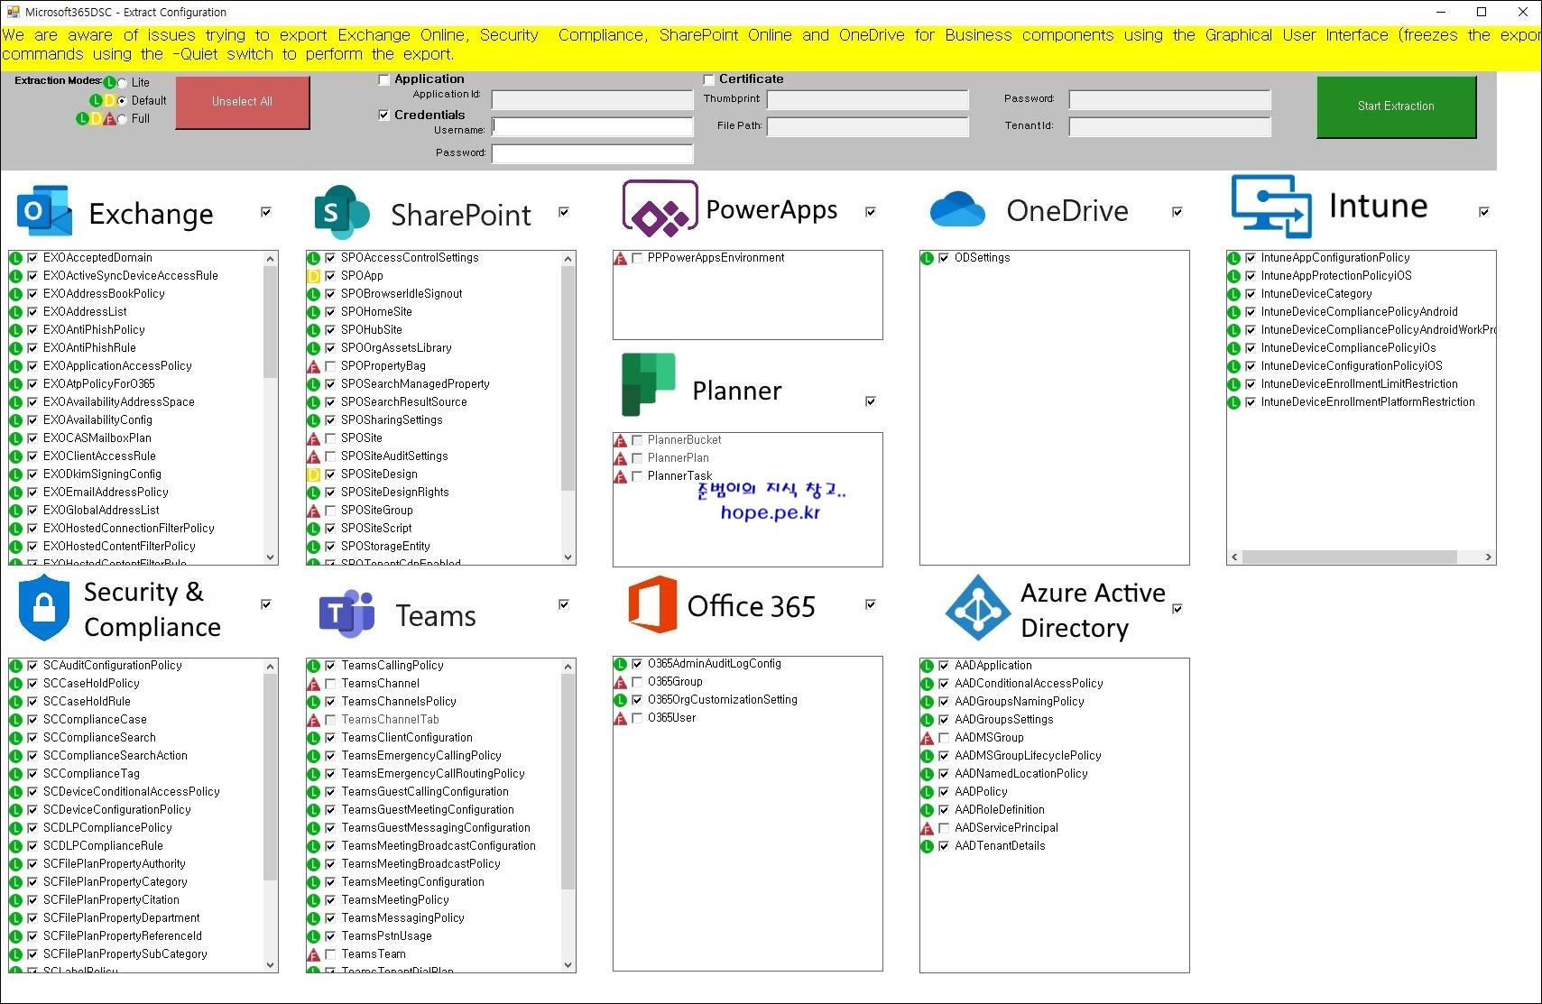Viewport: 1542px width, 1004px height.
Task: Click the red F icon beside AADMSGroup
Action: 928,738
